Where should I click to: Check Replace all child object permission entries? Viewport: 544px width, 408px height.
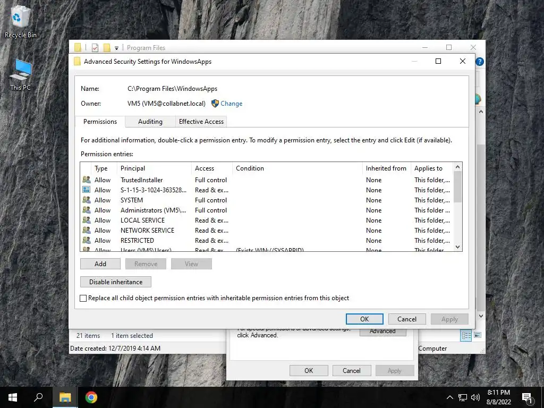(83, 298)
